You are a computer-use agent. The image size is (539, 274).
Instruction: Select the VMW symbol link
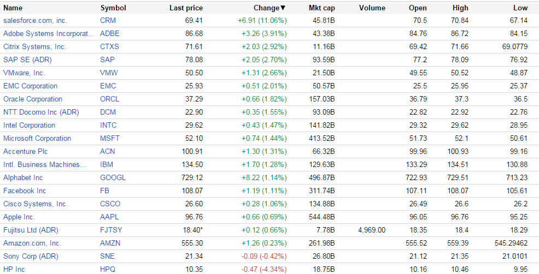(109, 73)
